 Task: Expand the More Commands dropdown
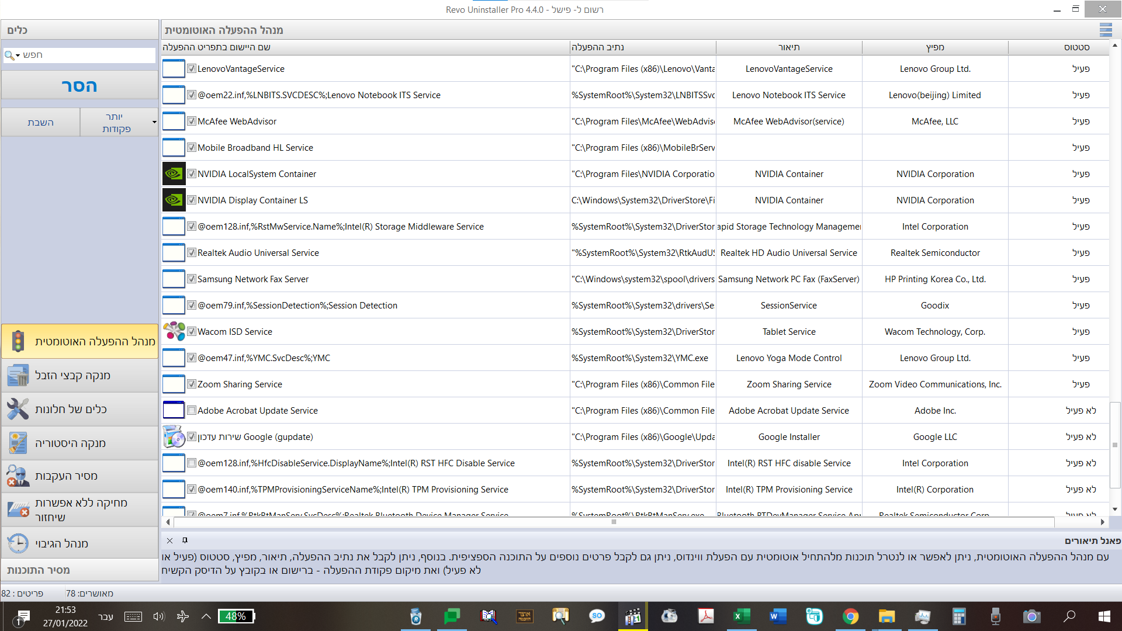[x=154, y=122]
